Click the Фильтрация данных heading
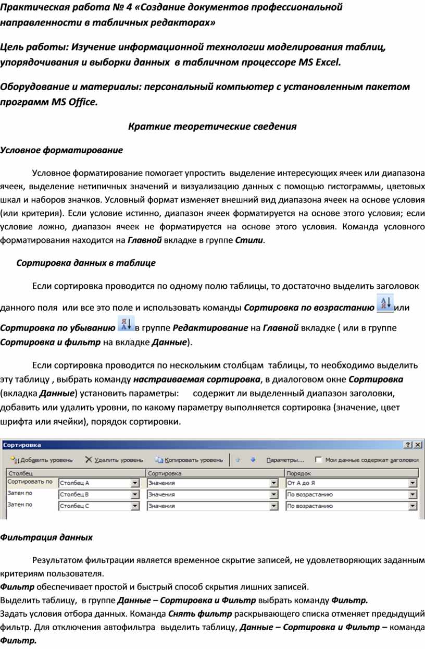 (46, 537)
